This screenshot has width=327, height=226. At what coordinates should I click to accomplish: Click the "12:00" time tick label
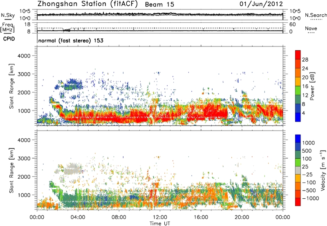[160, 217]
